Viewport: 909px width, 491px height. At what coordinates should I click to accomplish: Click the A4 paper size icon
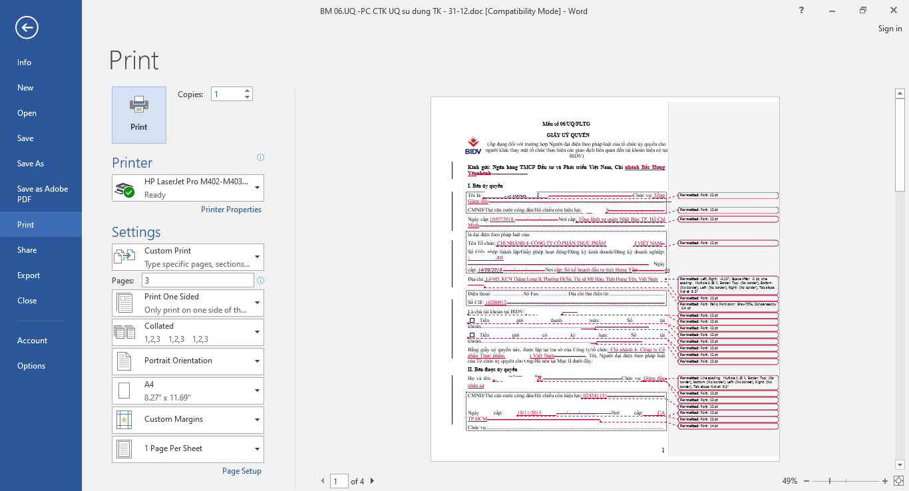coord(124,391)
